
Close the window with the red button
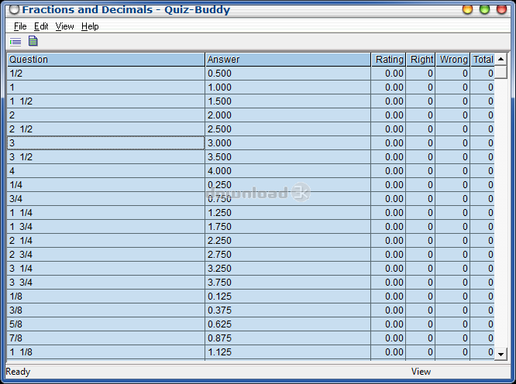501,9
